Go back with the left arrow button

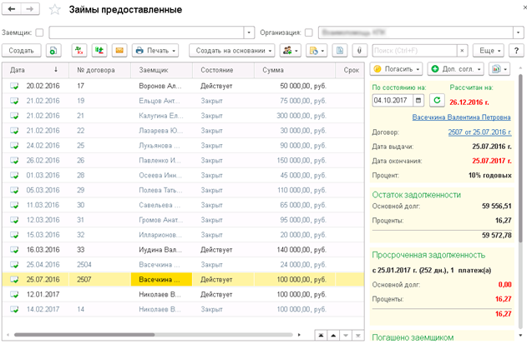tap(12, 9)
